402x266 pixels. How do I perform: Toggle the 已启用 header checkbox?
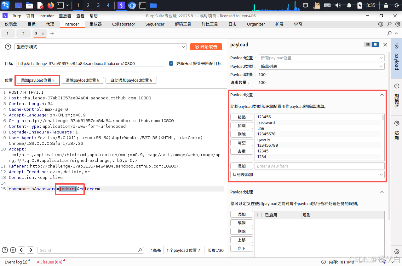click(x=260, y=215)
